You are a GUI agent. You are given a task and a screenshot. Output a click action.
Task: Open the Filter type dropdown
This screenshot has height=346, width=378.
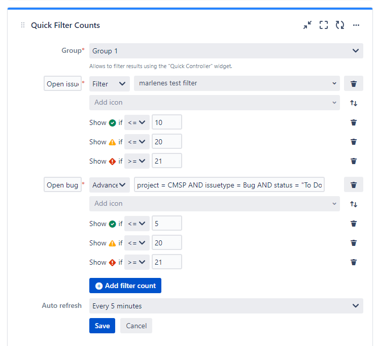(109, 84)
